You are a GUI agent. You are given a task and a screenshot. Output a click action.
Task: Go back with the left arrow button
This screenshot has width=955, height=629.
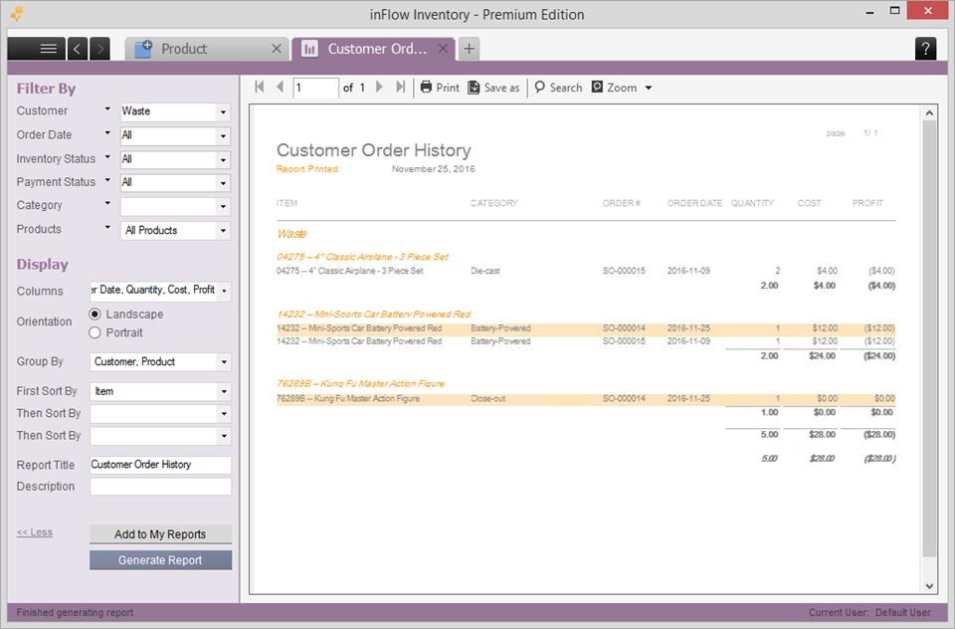point(77,49)
